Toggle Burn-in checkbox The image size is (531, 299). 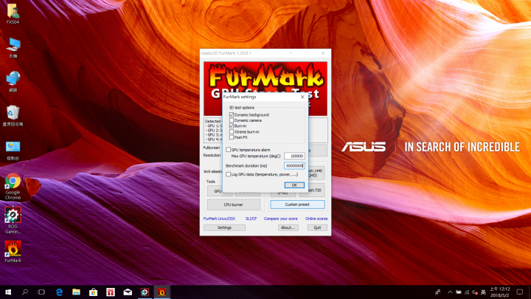(232, 126)
